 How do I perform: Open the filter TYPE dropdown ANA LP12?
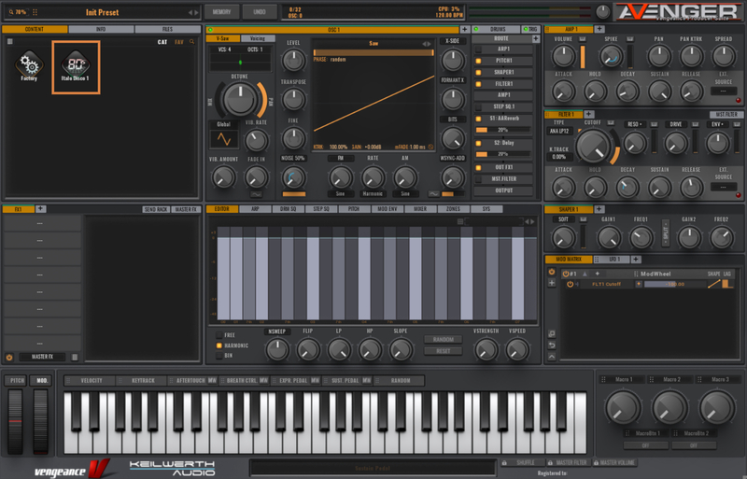pos(560,132)
